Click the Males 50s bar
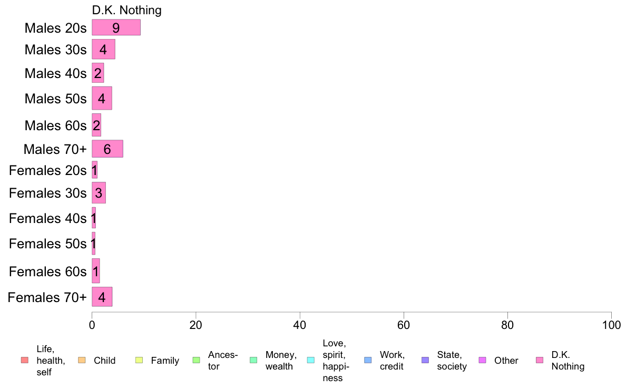Screen dimensions: 626x388 pos(102,99)
